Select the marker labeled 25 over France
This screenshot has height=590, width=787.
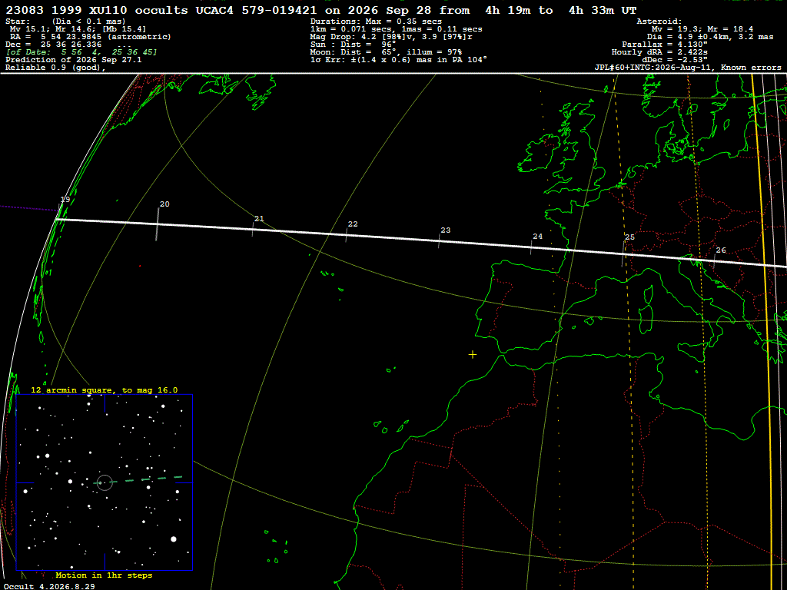pos(629,237)
